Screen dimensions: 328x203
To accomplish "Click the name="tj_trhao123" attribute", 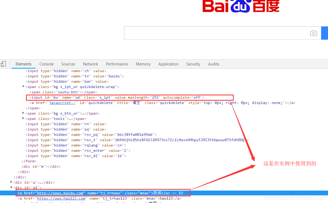I will click(109, 198).
